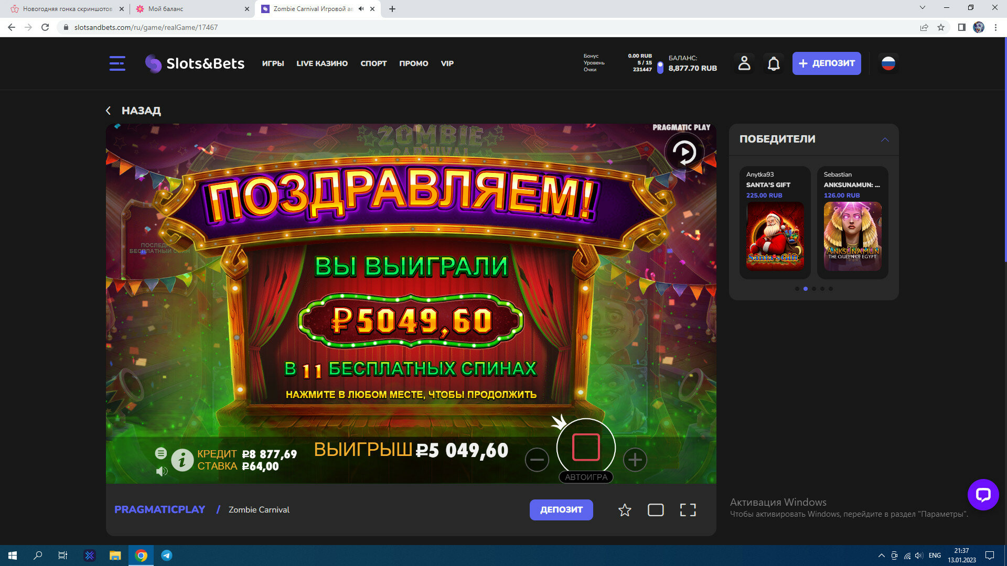Open the language selector flag
This screenshot has height=566, width=1007.
(x=888, y=63)
